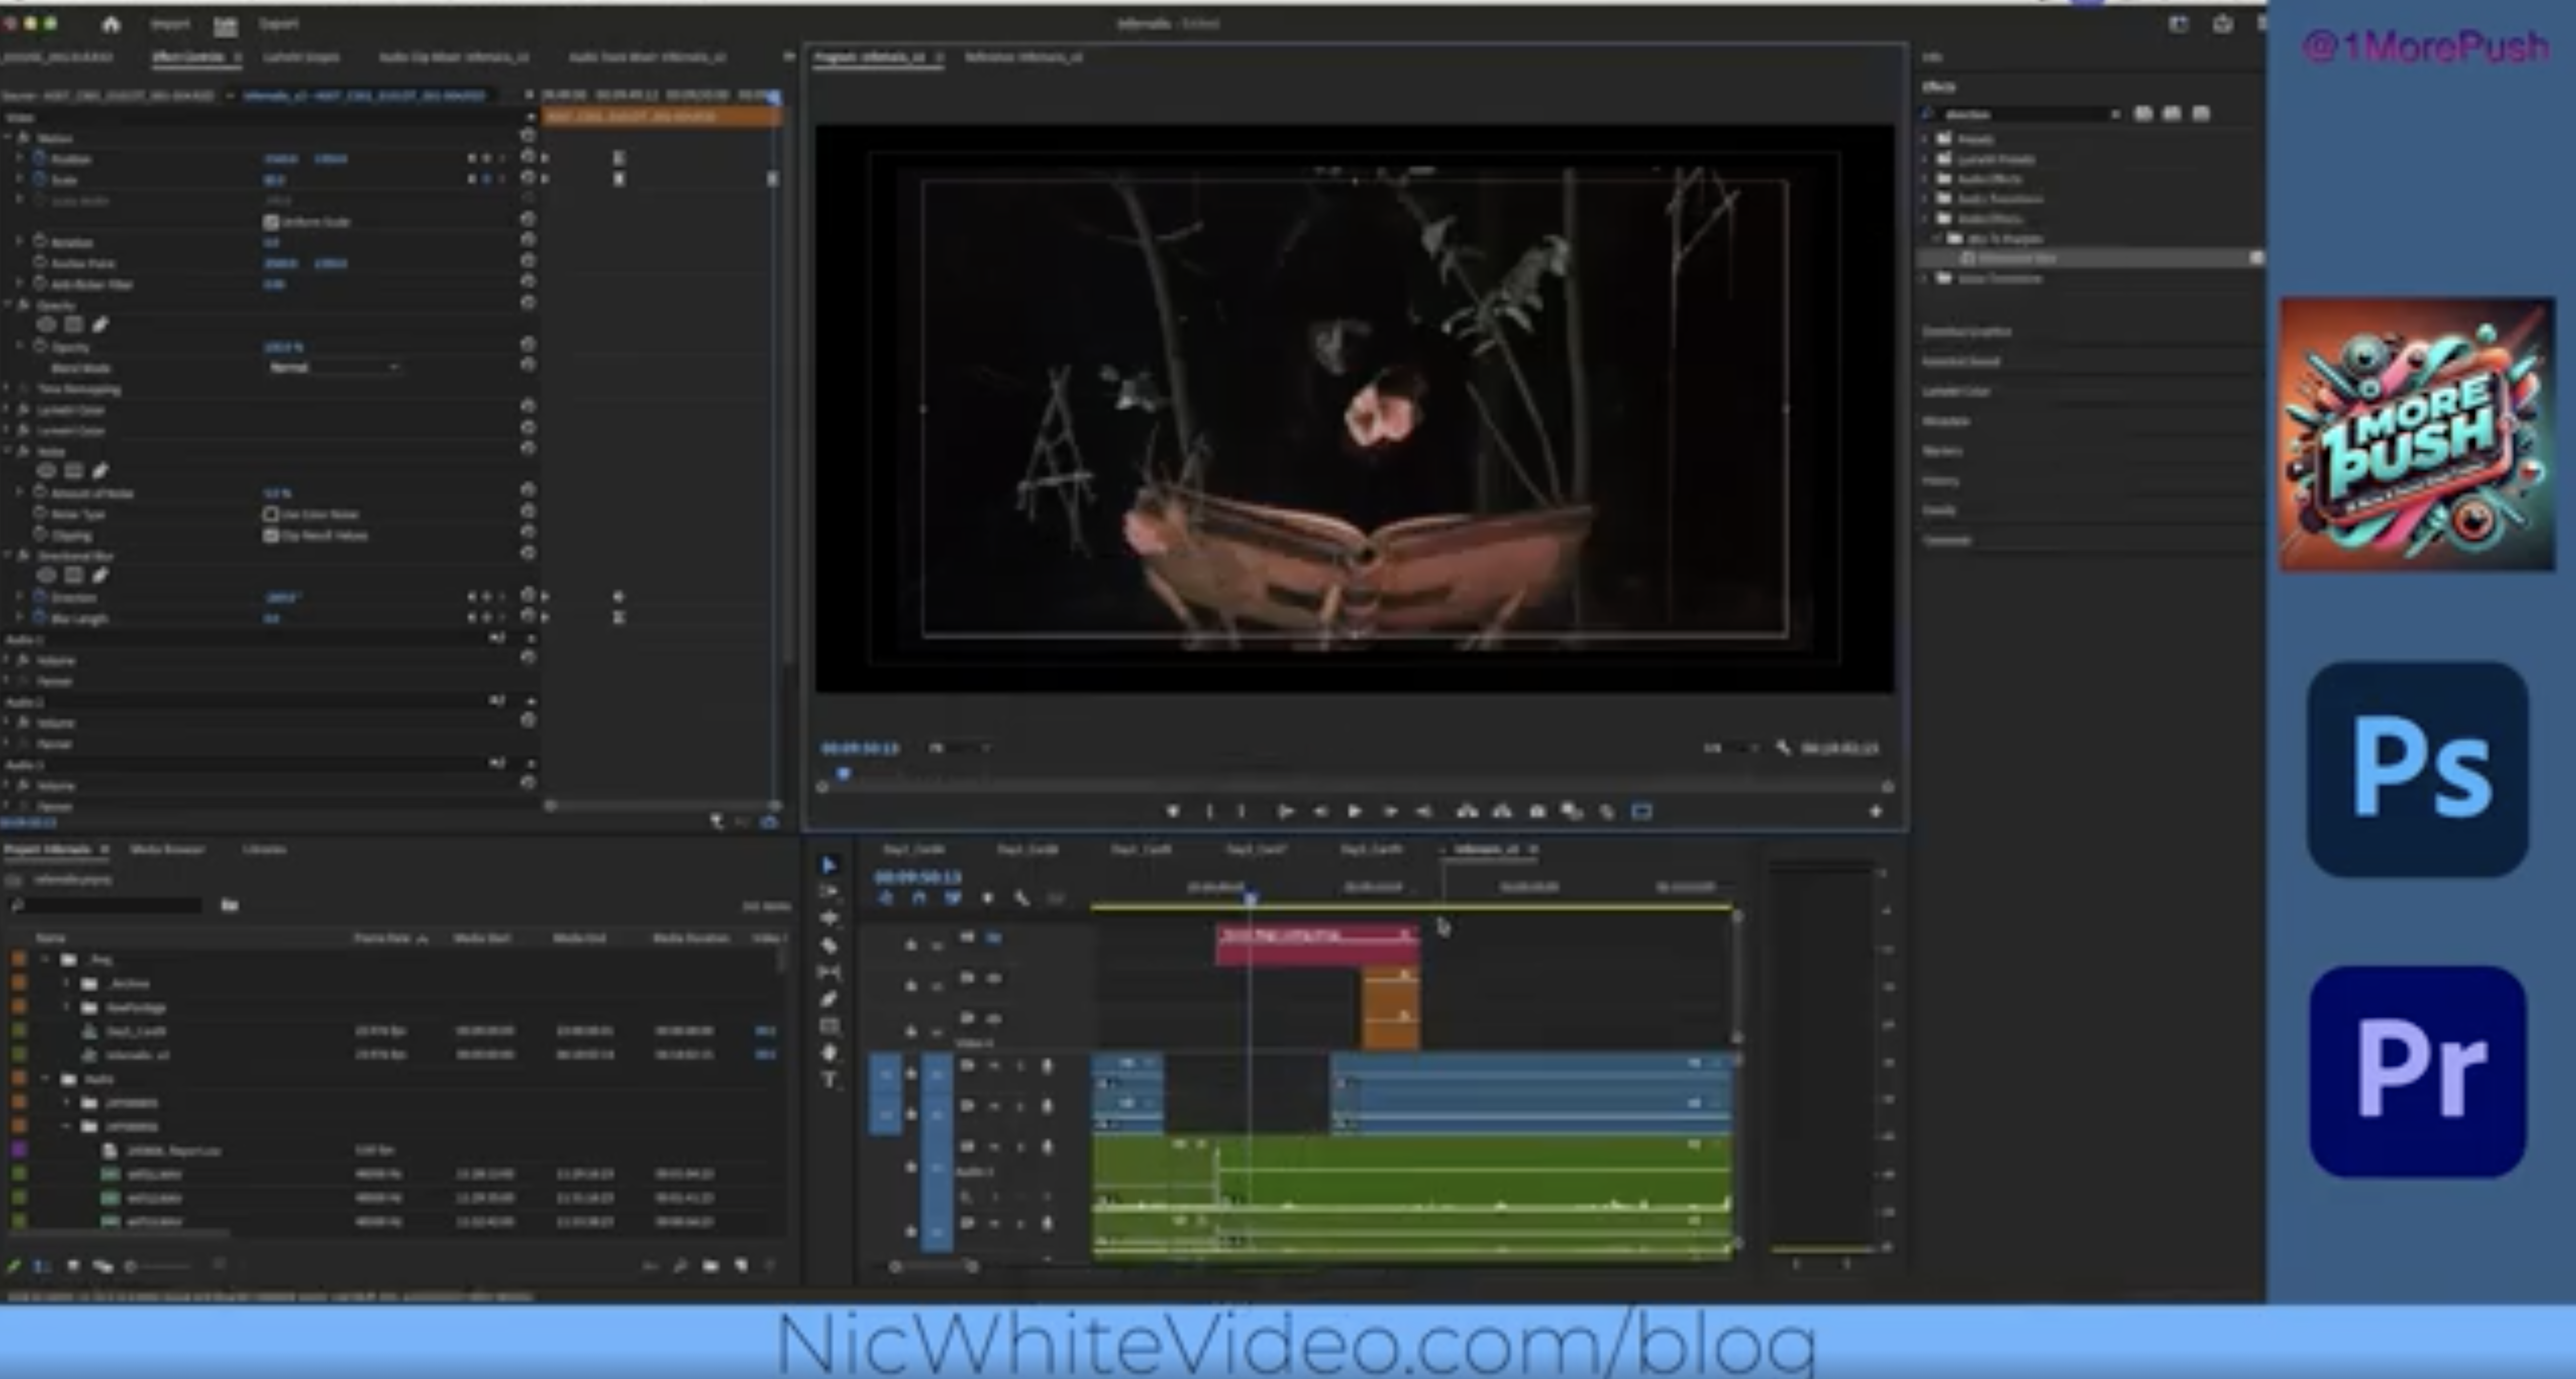
Task: Open the History panel
Action: pyautogui.click(x=1940, y=480)
